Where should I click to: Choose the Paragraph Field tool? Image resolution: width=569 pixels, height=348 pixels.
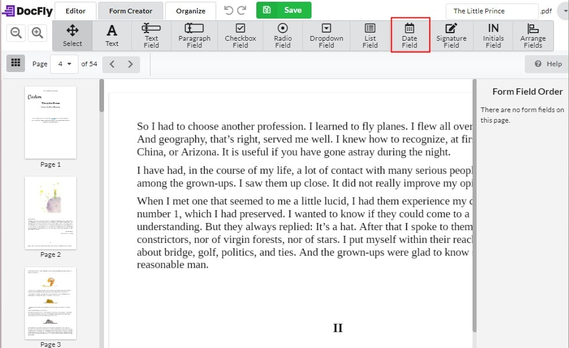194,35
